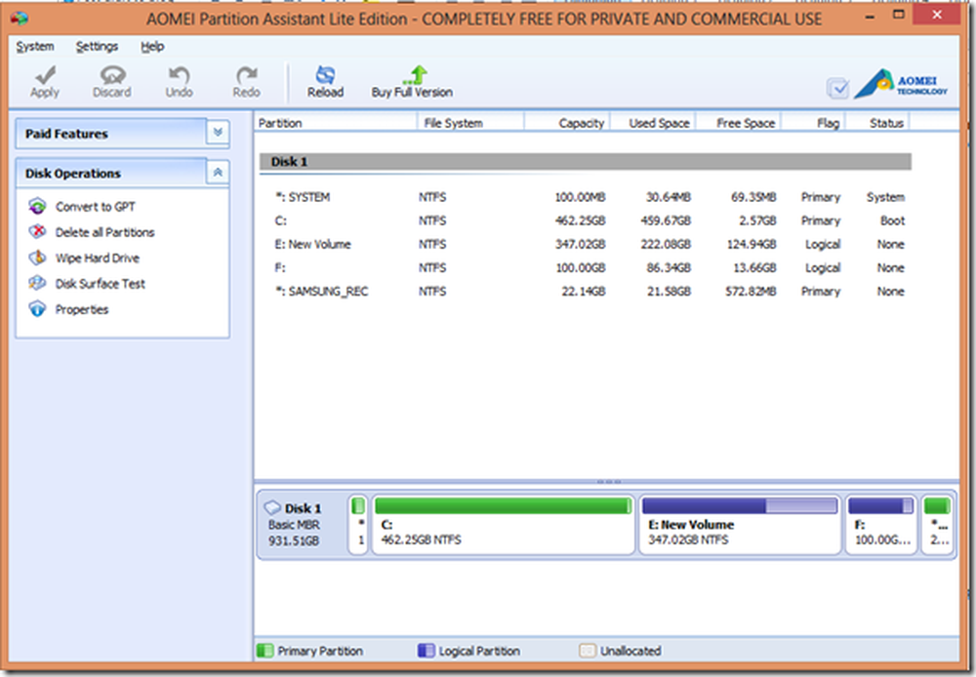
Task: Select the *: SAMSUNG_REC partition row
Action: click(x=585, y=292)
